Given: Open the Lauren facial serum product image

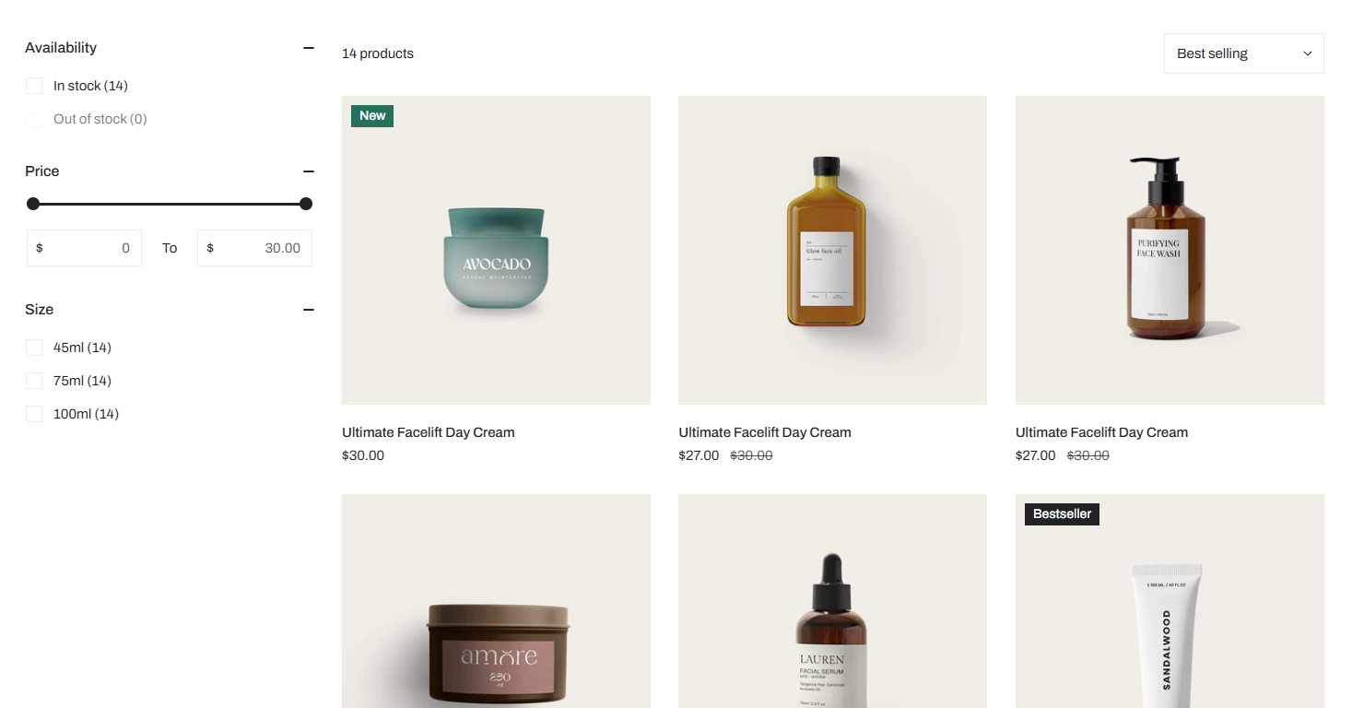Looking at the screenshot, I should point(832,601).
